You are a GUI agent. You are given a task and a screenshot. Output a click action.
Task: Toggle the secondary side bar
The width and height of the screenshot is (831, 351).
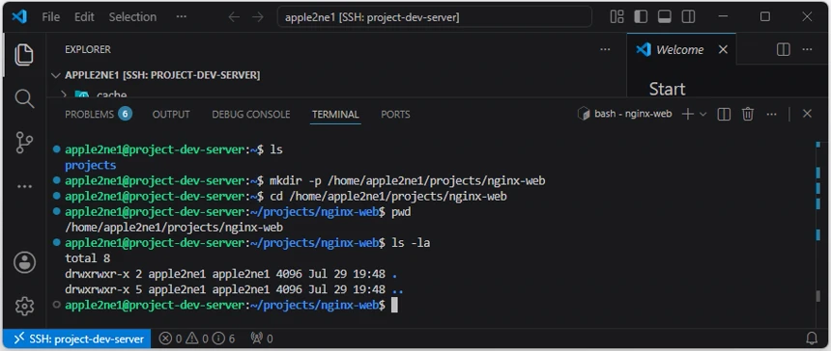click(688, 17)
